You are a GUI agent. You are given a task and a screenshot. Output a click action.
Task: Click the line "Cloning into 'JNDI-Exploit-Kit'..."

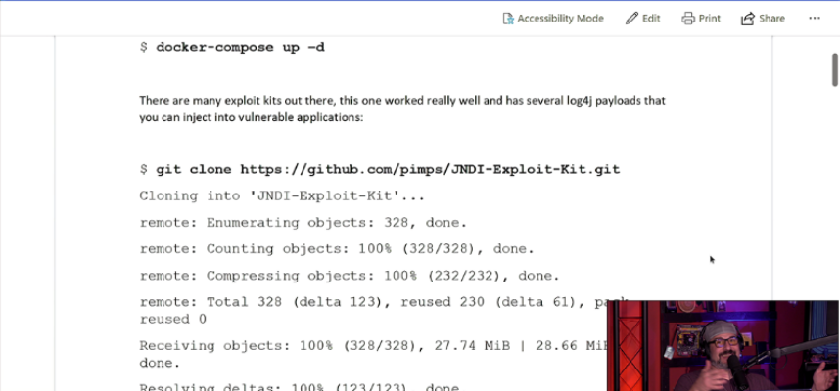click(282, 195)
